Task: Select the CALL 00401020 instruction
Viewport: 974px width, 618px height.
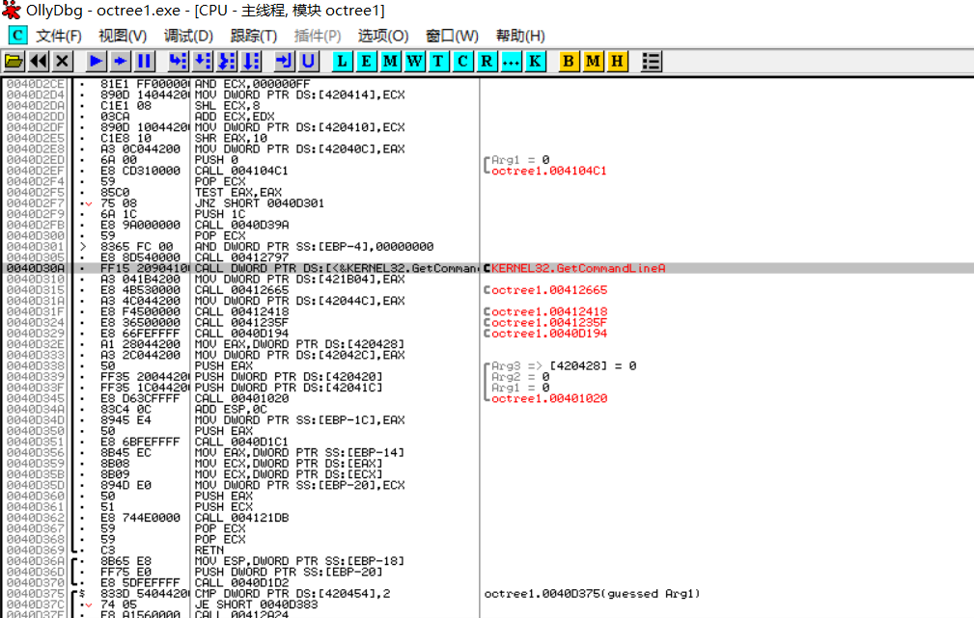Action: pyautogui.click(x=241, y=398)
